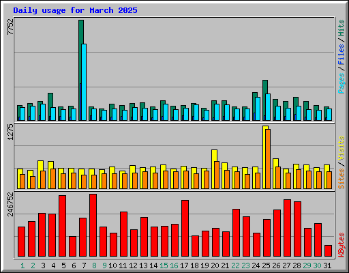Click the "Daily usage for March 2025" title
349x273 pixels.
coord(75,10)
